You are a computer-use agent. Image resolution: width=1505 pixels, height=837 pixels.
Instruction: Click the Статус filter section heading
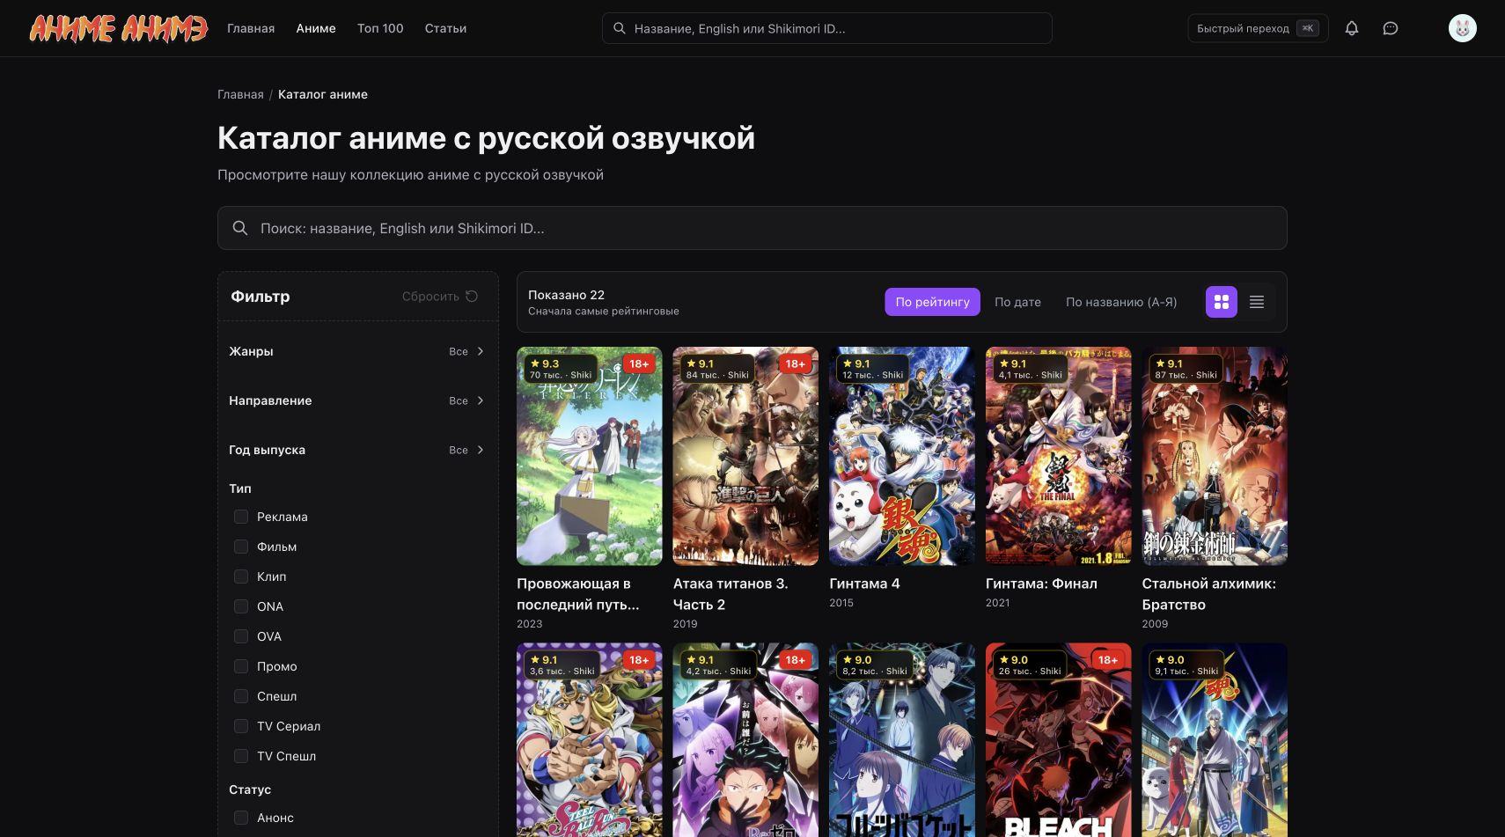(250, 789)
